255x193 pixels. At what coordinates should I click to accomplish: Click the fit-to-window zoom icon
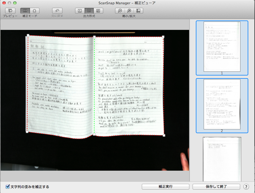pos(138,11)
